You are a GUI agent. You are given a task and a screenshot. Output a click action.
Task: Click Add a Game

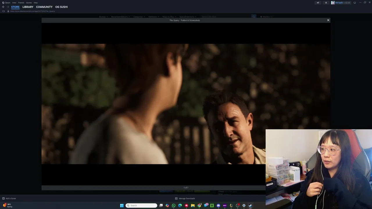pos(9,199)
